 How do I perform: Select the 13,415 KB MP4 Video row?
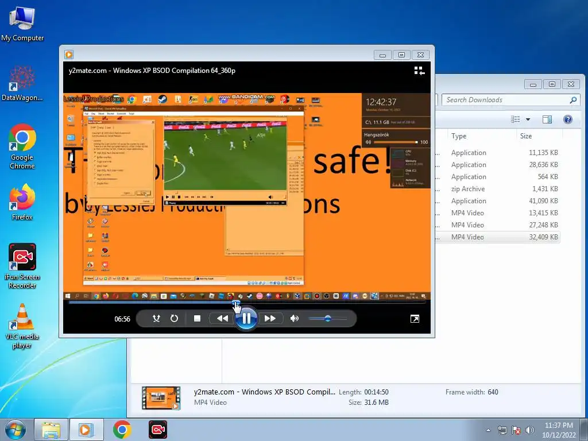[498, 213]
